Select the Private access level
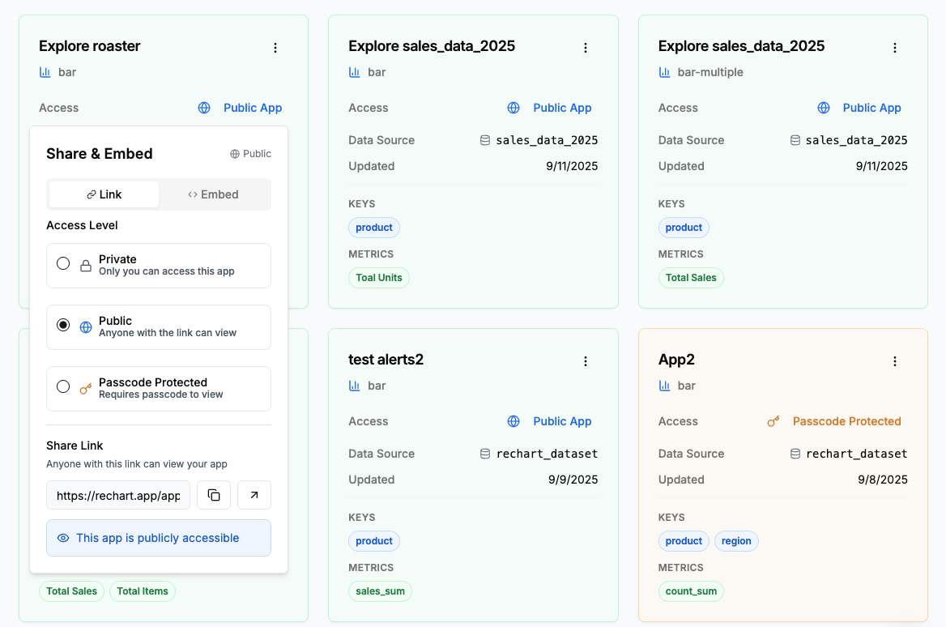Image resolution: width=946 pixels, height=627 pixels. pyautogui.click(x=63, y=264)
